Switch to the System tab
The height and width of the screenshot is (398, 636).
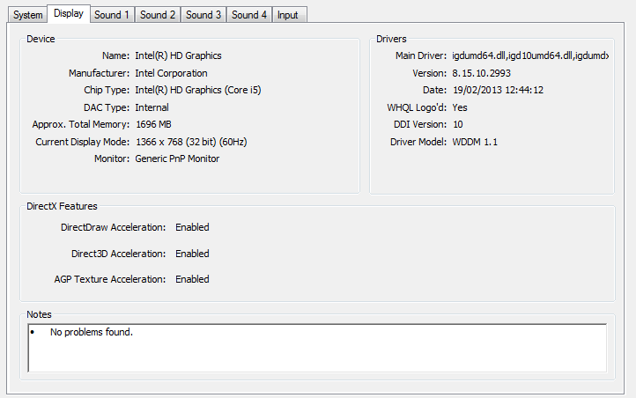[x=27, y=15]
